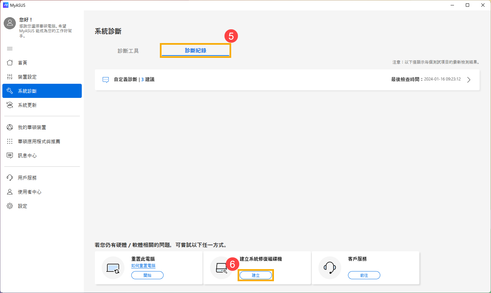
Task: Click the 3 建議 count text
Action: [x=148, y=79]
